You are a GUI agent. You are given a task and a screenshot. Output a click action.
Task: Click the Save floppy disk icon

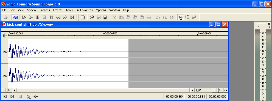[x=99, y=17]
